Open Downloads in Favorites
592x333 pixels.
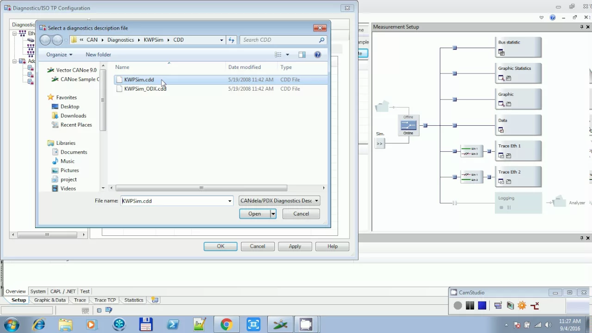(x=73, y=116)
